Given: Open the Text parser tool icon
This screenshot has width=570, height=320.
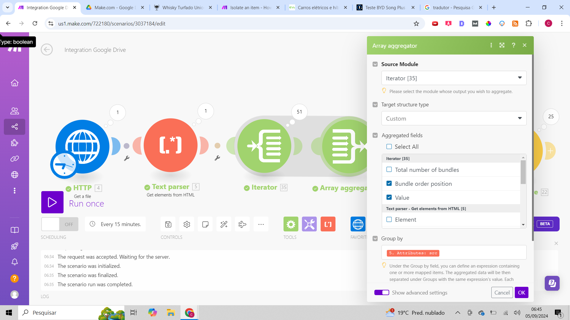Looking at the screenshot, I should pyautogui.click(x=328, y=224).
